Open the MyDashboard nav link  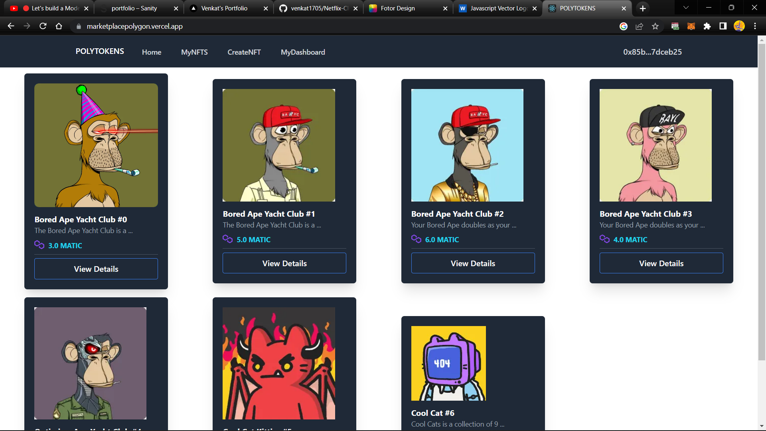click(x=303, y=52)
